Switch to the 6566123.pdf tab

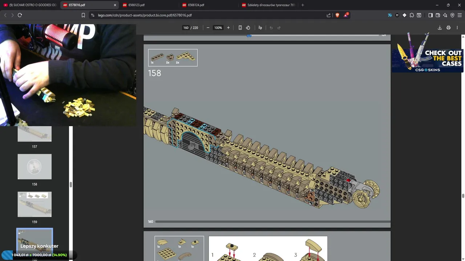tap(149, 5)
